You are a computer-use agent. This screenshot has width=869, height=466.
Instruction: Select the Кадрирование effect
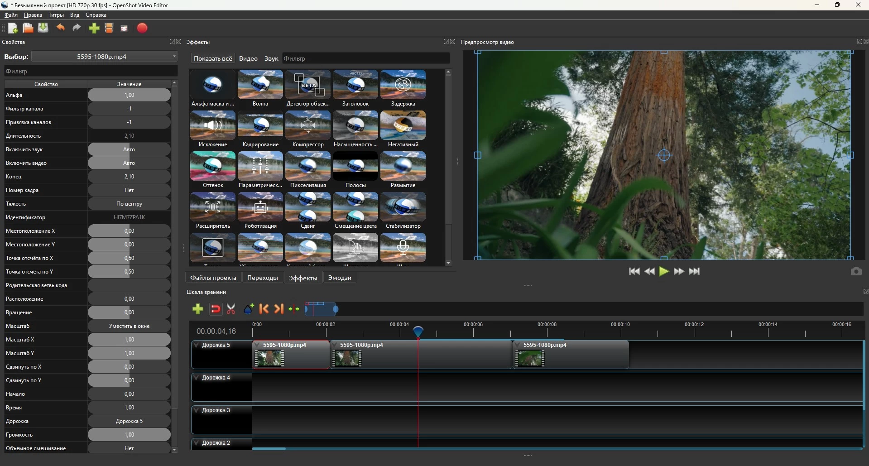tap(260, 129)
